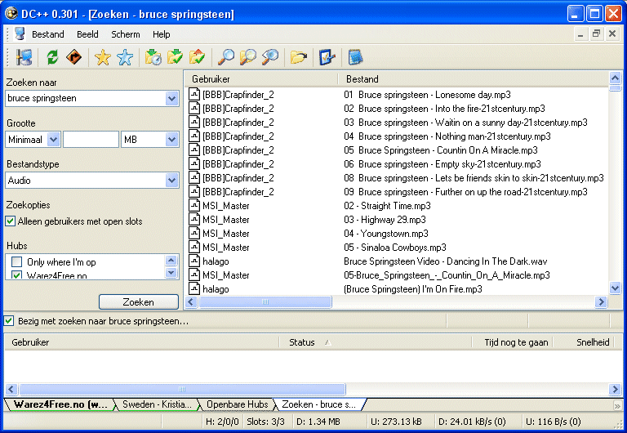The height and width of the screenshot is (433, 627).
Task: Click file icon of Empty sky row
Action: click(x=194, y=164)
